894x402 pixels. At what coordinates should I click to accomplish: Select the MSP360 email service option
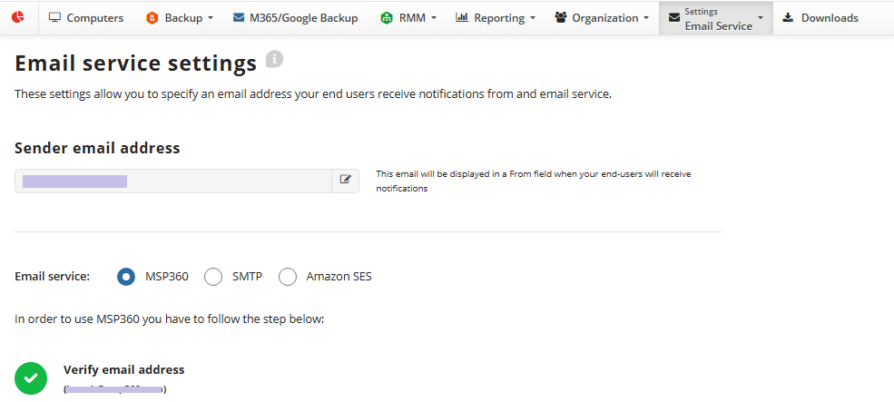tap(127, 277)
